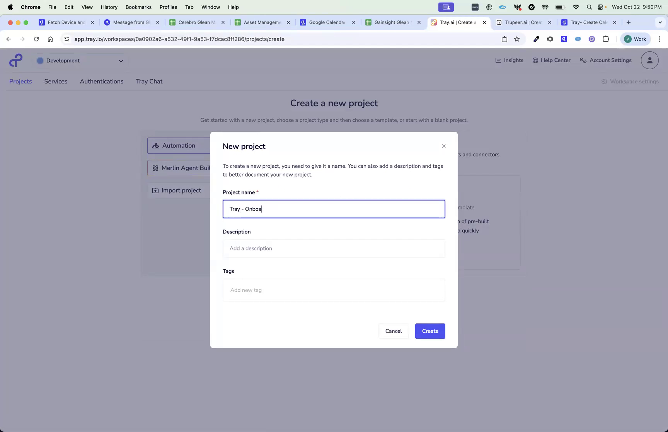Click the user avatar in the top right

coord(649,60)
